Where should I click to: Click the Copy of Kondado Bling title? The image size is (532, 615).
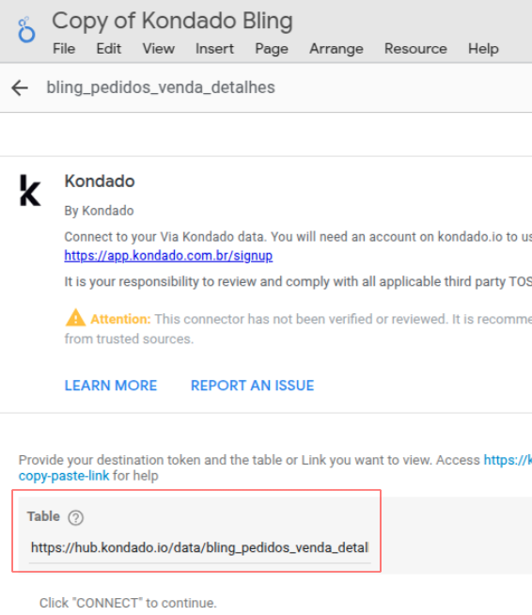coord(173,21)
